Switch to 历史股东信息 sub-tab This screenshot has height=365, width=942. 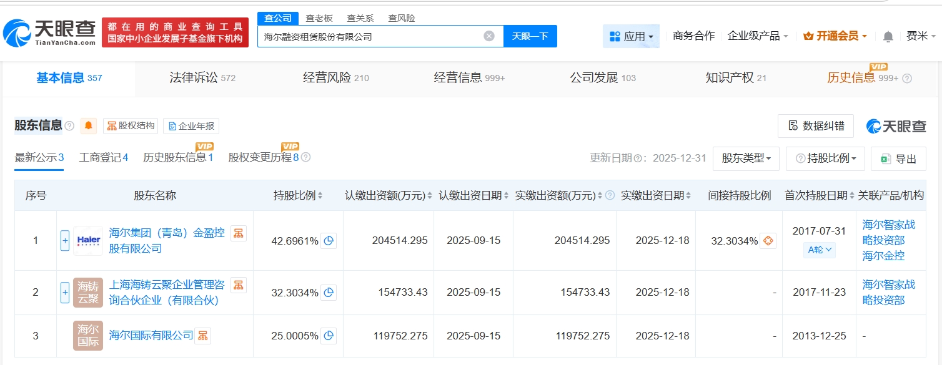click(178, 157)
